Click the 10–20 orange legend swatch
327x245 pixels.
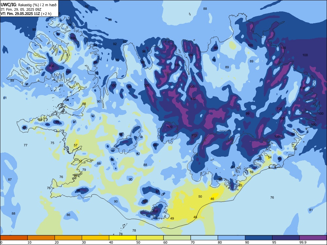tap(41, 238)
